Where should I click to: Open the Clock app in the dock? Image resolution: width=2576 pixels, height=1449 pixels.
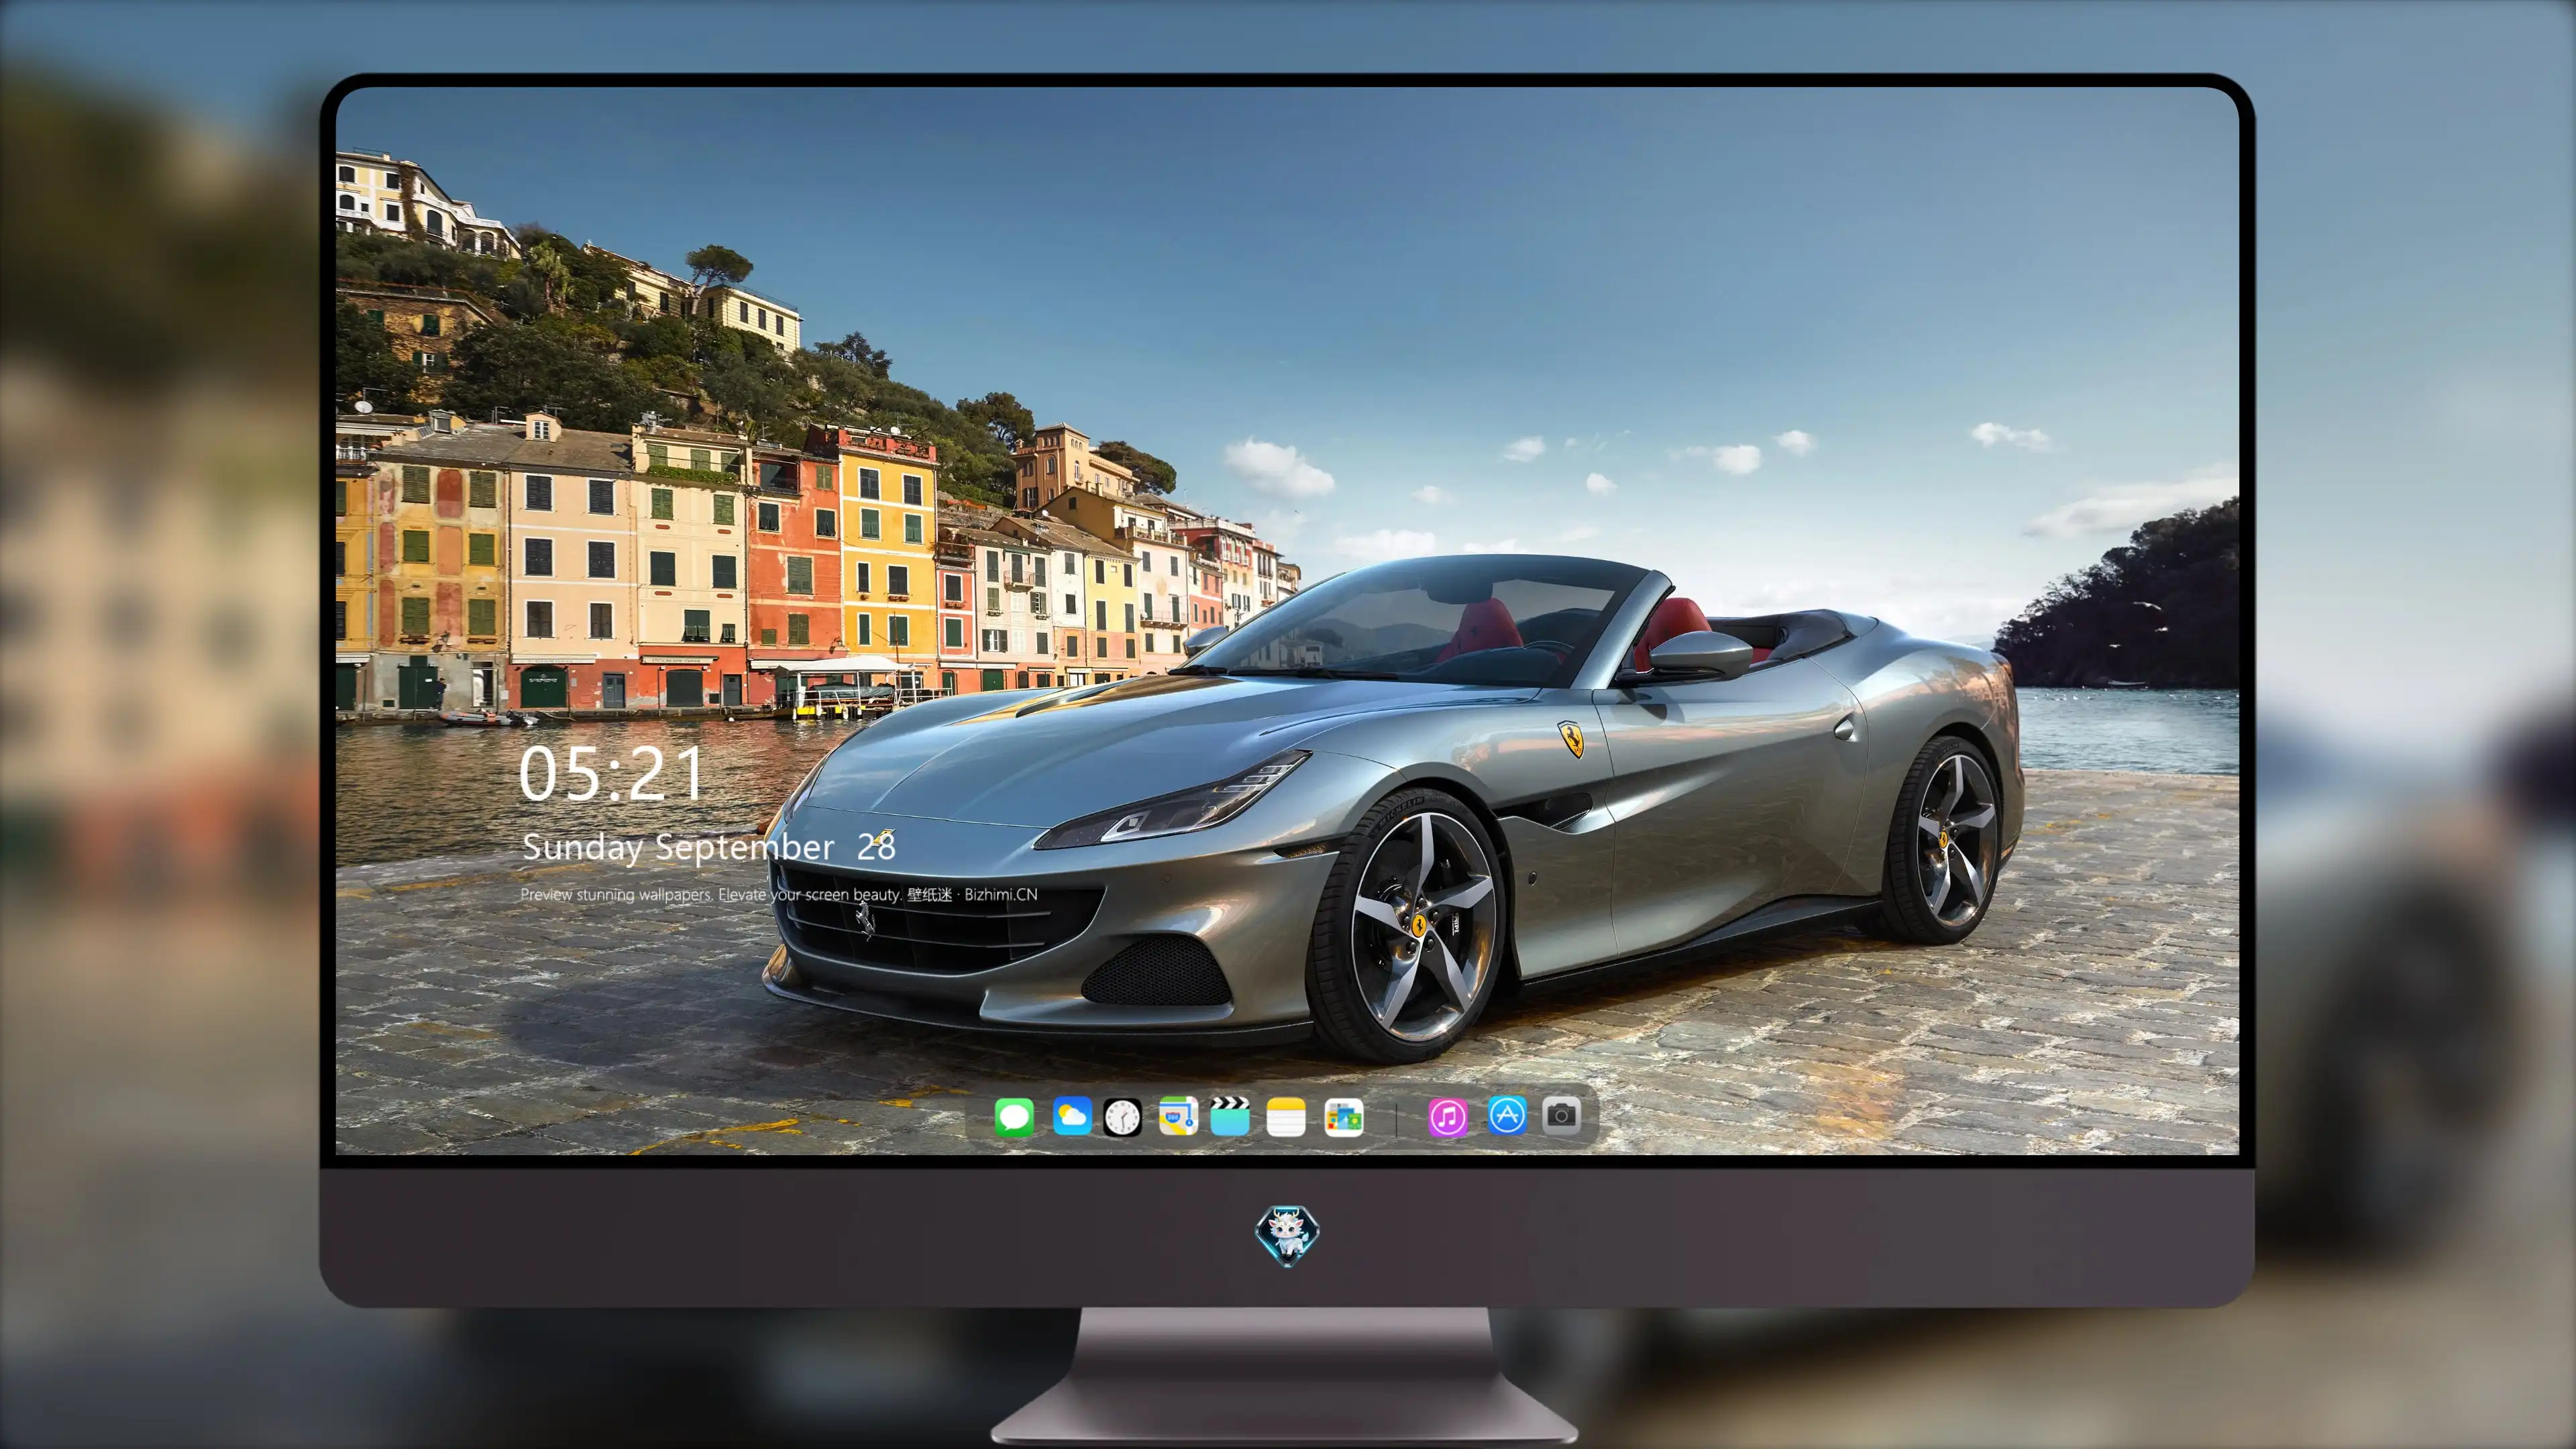(1122, 1117)
